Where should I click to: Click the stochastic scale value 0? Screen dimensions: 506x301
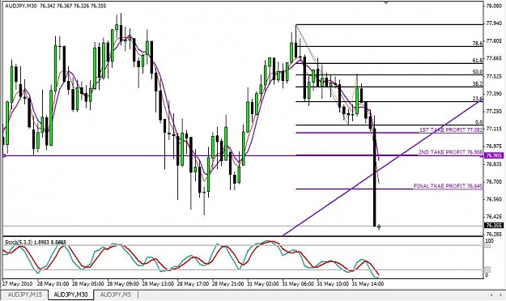coord(487,275)
